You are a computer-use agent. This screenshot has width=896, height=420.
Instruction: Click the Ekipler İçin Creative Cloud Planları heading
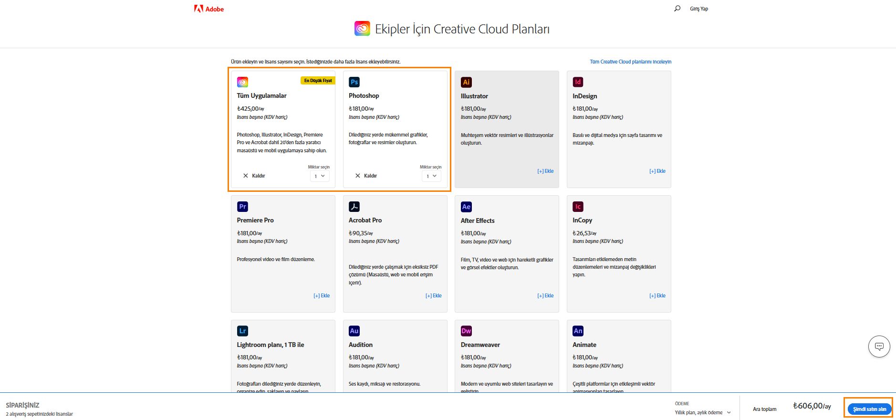[x=462, y=29]
